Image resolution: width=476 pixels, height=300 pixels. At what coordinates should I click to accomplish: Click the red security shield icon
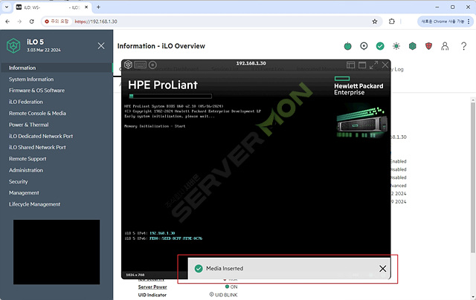point(428,46)
